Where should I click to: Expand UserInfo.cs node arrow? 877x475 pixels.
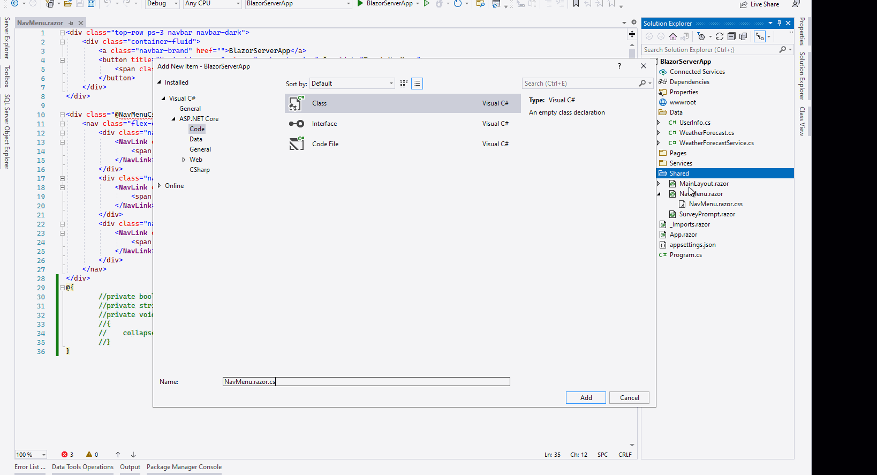[659, 123]
